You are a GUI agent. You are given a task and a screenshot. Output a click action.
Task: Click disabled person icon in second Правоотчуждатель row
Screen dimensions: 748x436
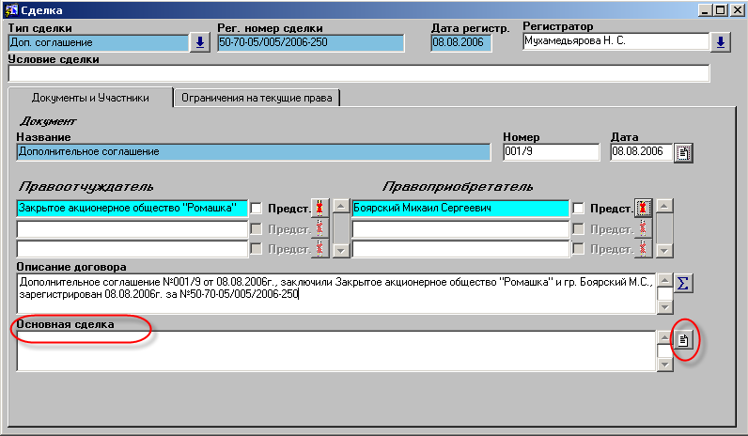click(319, 228)
